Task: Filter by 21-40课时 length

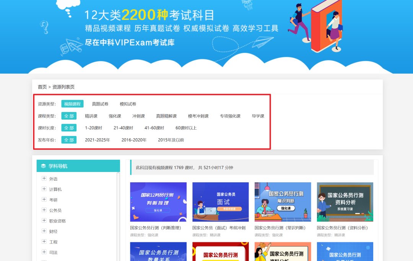Action: [x=123, y=128]
